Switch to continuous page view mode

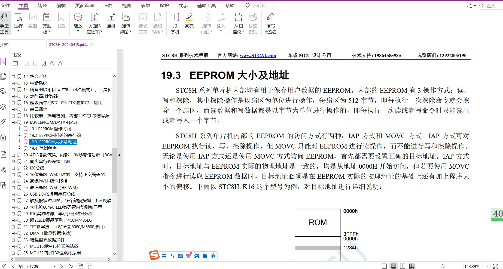tap(394, 266)
